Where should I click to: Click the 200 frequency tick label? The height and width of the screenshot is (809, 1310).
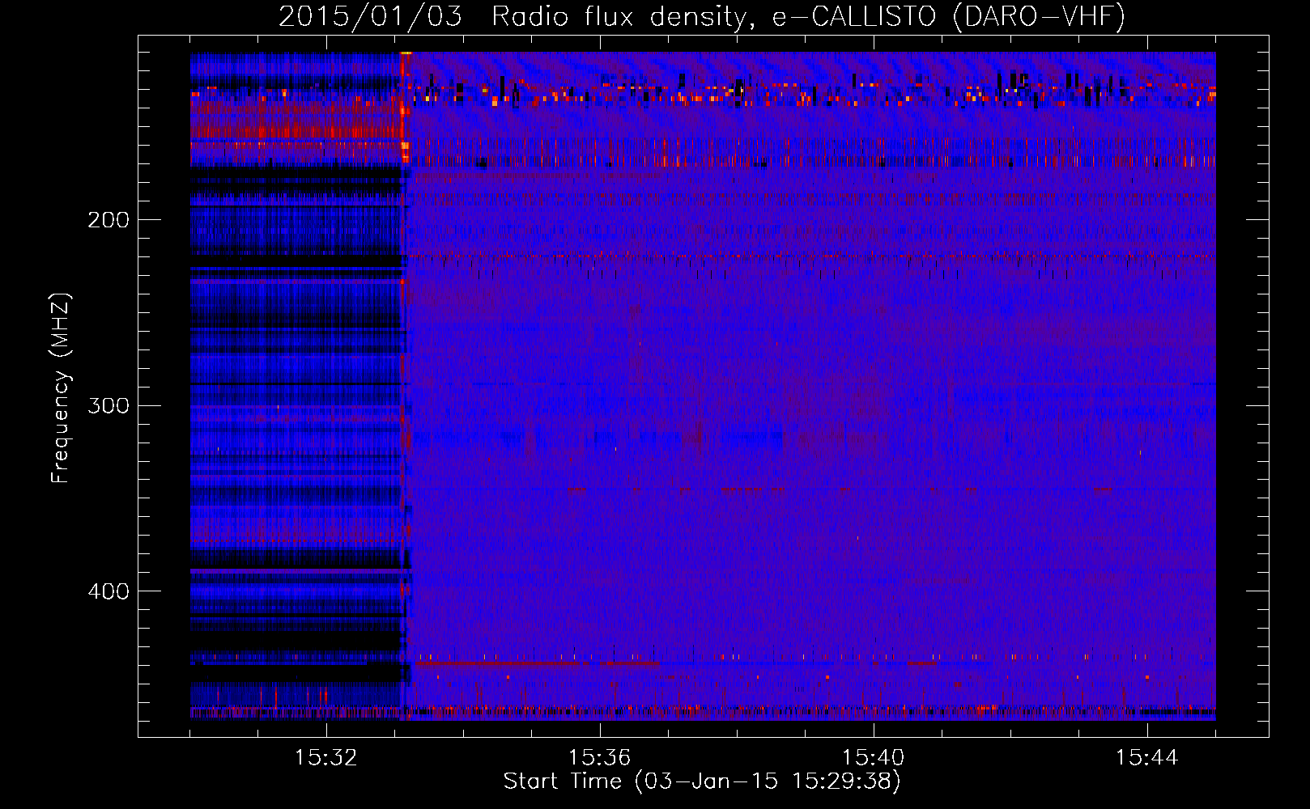[x=108, y=220]
